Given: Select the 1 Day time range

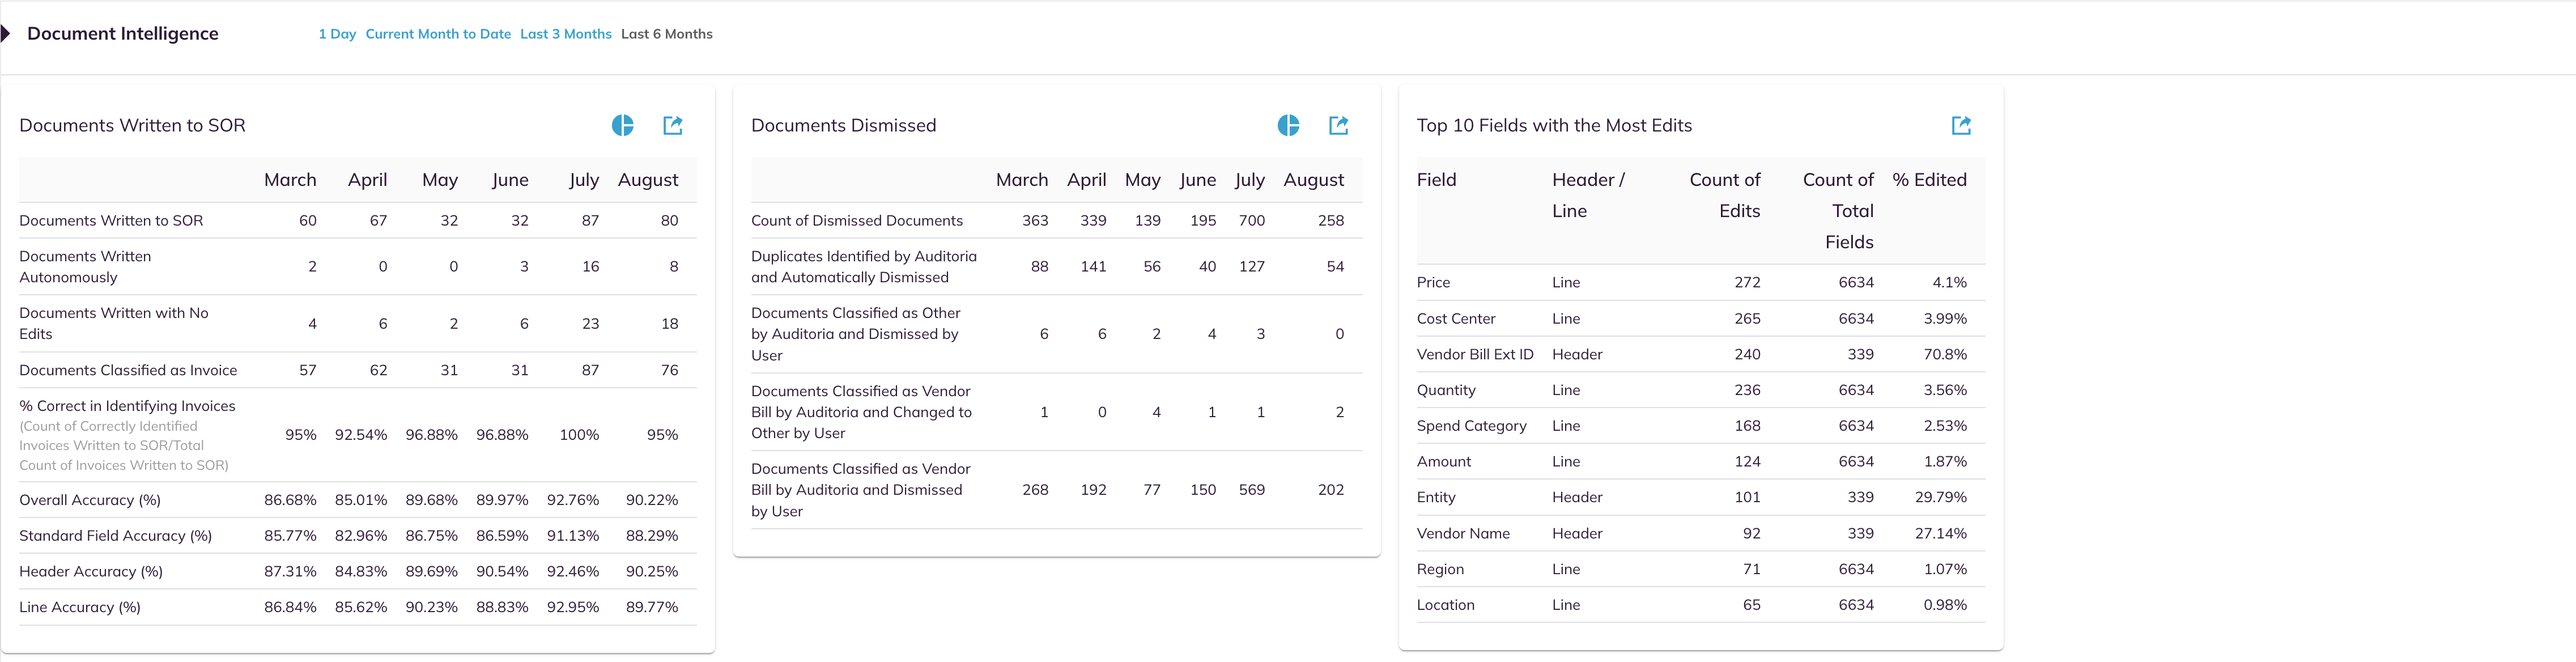Looking at the screenshot, I should (x=337, y=34).
